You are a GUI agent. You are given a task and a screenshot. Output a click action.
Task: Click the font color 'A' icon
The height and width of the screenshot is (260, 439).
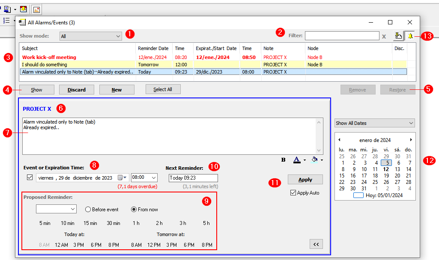(296, 160)
